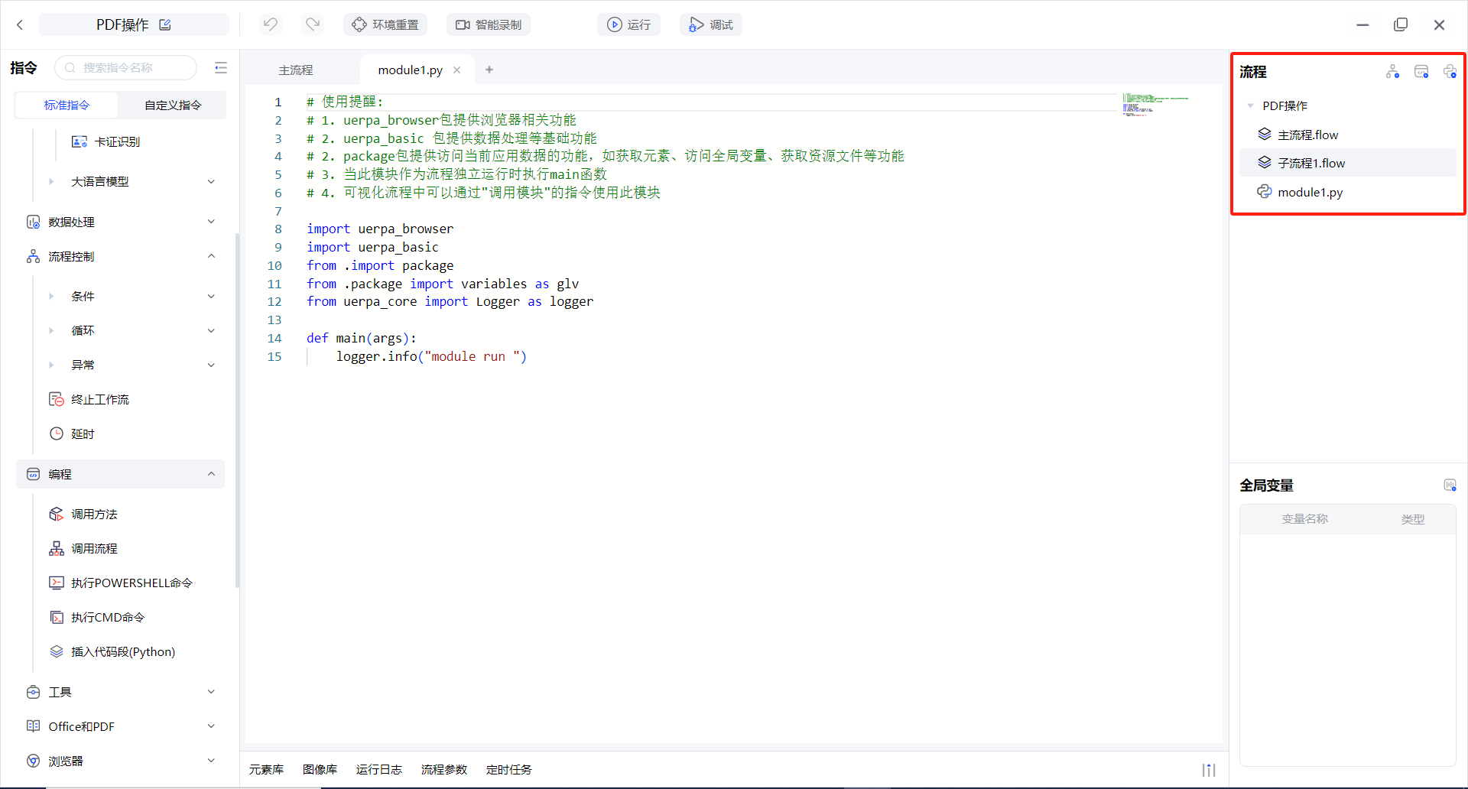The image size is (1468, 789).
Task: Click the new flow icon in 流程 panel
Action: (x=1392, y=72)
